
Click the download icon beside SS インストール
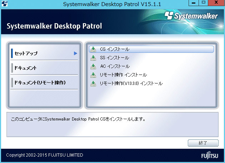[x=93, y=58]
